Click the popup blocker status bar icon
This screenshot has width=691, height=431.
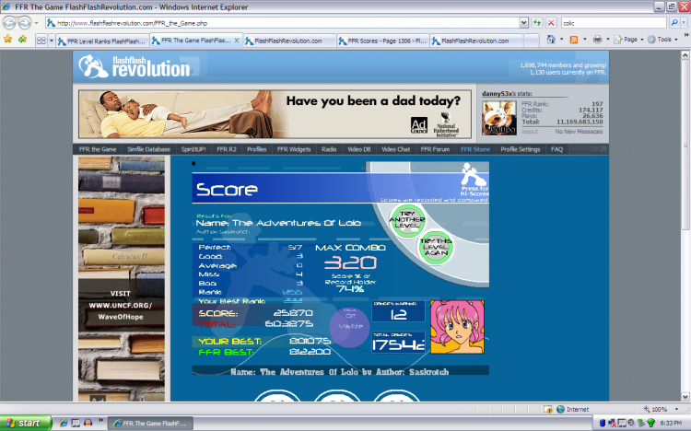(548, 410)
